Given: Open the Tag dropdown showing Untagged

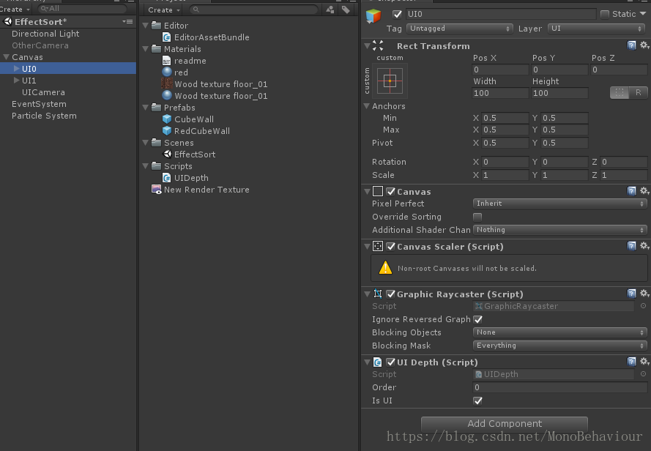Looking at the screenshot, I should (460, 29).
